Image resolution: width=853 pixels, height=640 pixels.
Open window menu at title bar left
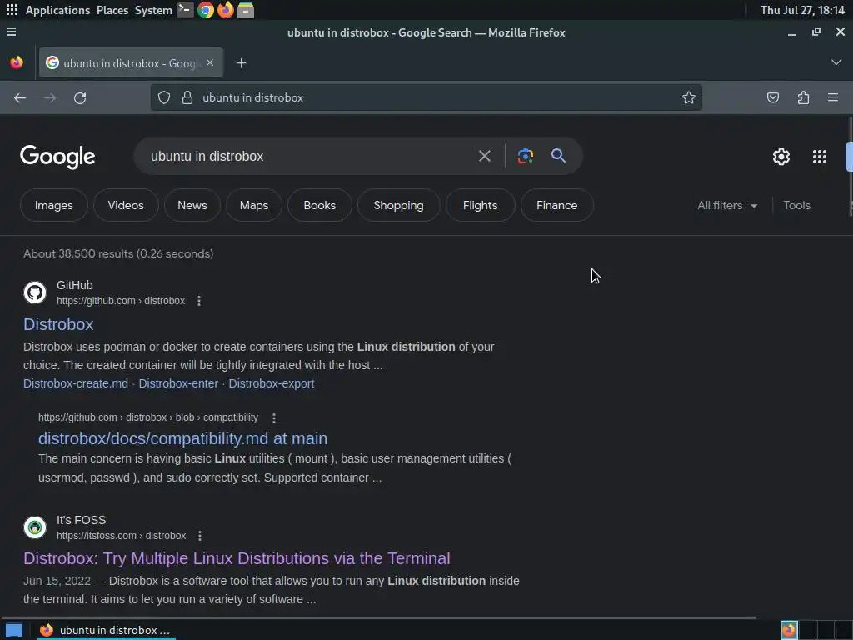(12, 32)
